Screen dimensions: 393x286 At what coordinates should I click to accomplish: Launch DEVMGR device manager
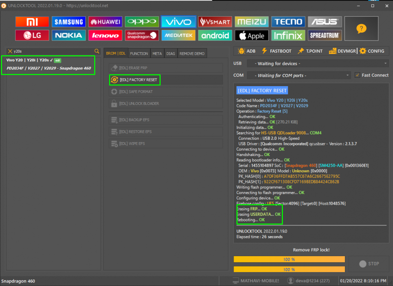(342, 51)
